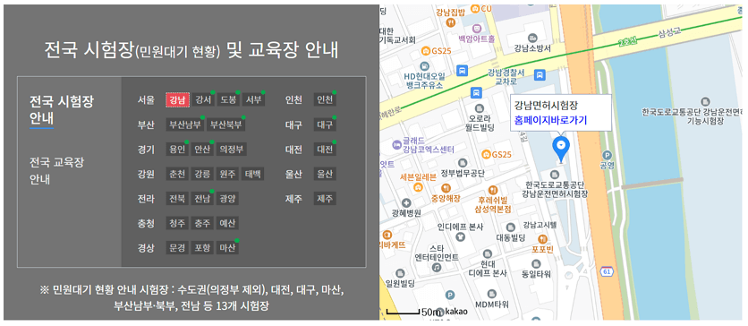The image size is (748, 326).
Task: Click the 백암아트홀 icon on map
Action: tap(477, 29)
